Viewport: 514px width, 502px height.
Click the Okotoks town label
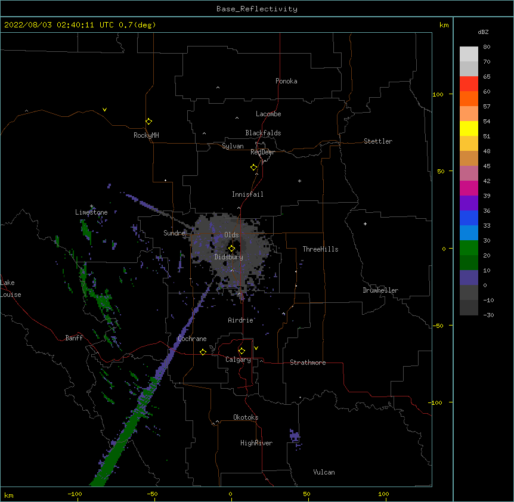[x=246, y=417]
